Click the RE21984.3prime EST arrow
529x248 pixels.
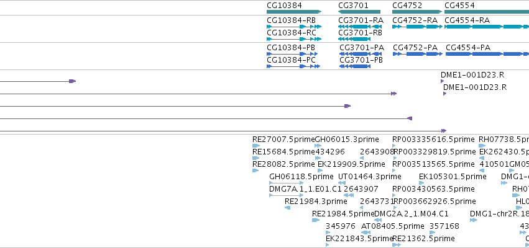coord(287,208)
